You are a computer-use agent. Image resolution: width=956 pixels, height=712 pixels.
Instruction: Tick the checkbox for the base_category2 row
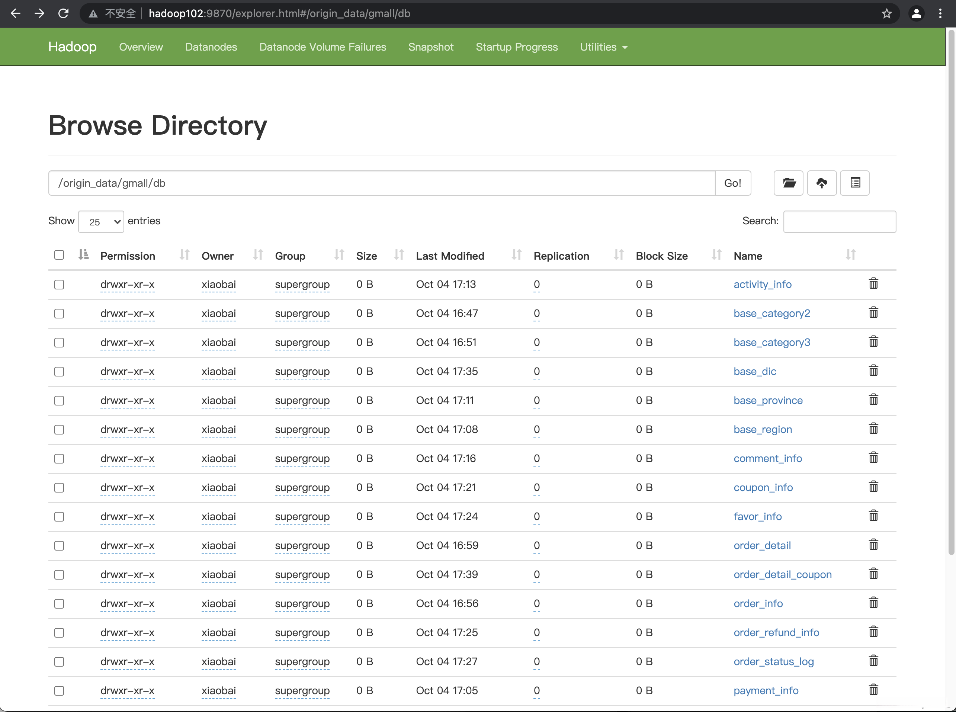[x=59, y=313]
